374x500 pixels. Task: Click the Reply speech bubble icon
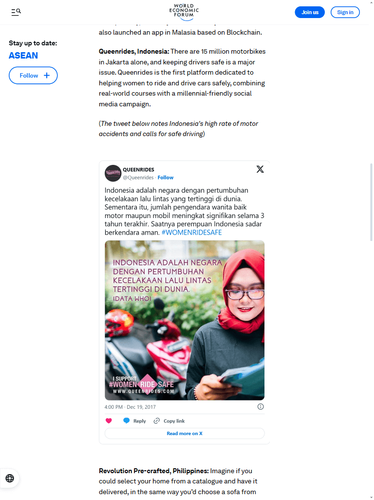point(126,421)
